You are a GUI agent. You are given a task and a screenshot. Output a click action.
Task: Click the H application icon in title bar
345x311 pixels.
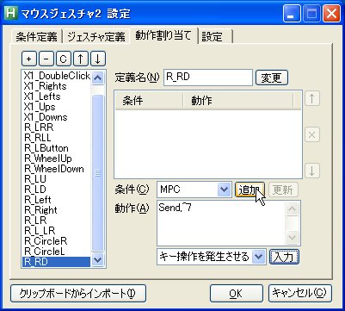11,14
